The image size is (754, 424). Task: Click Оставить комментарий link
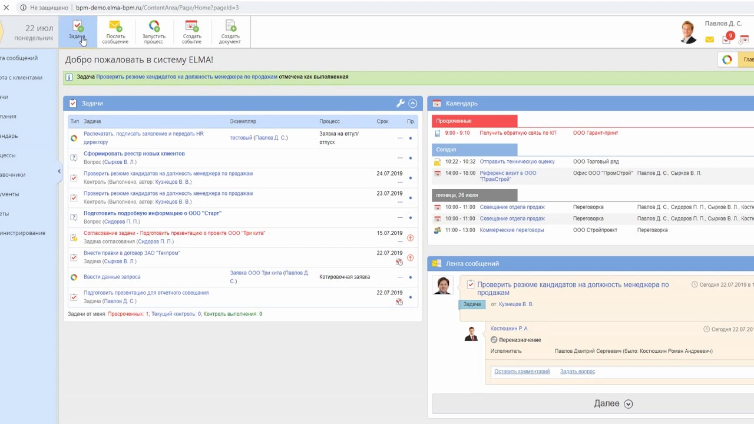522,372
